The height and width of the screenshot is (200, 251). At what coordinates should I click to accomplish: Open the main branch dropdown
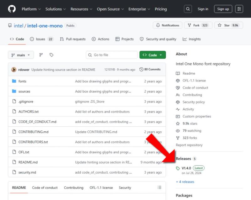tap(21, 55)
